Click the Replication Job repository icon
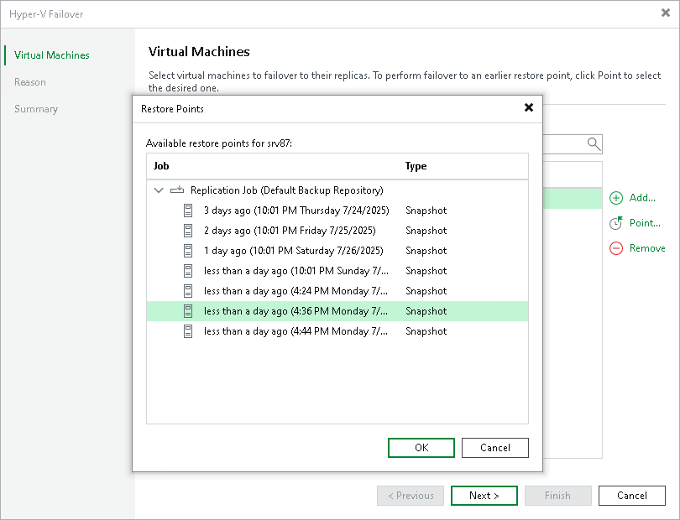The image size is (680, 520). (177, 190)
